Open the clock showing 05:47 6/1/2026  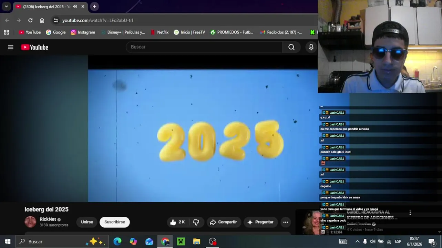coord(414,241)
